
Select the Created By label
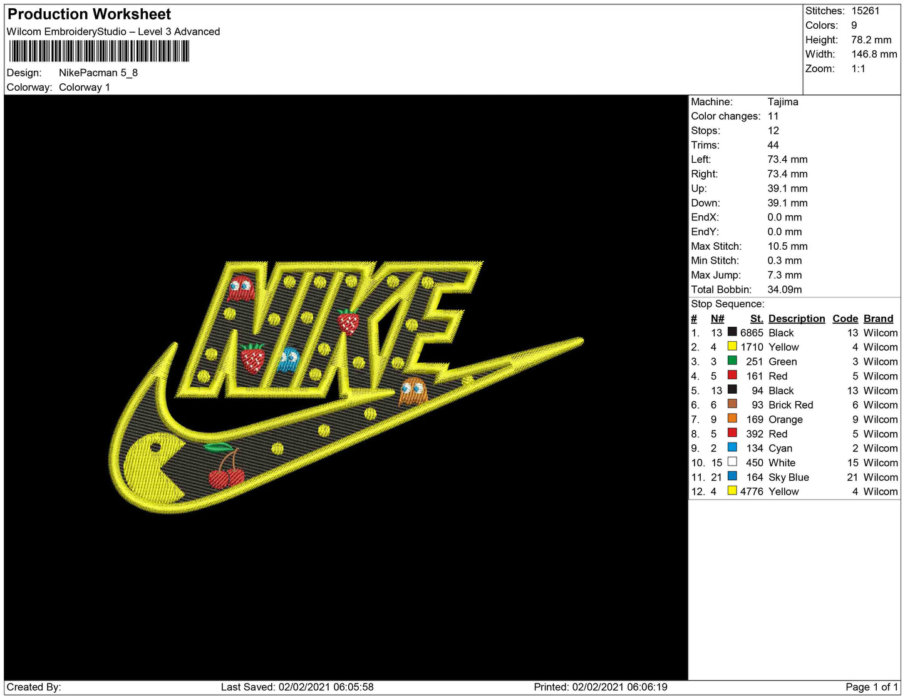coord(34,687)
